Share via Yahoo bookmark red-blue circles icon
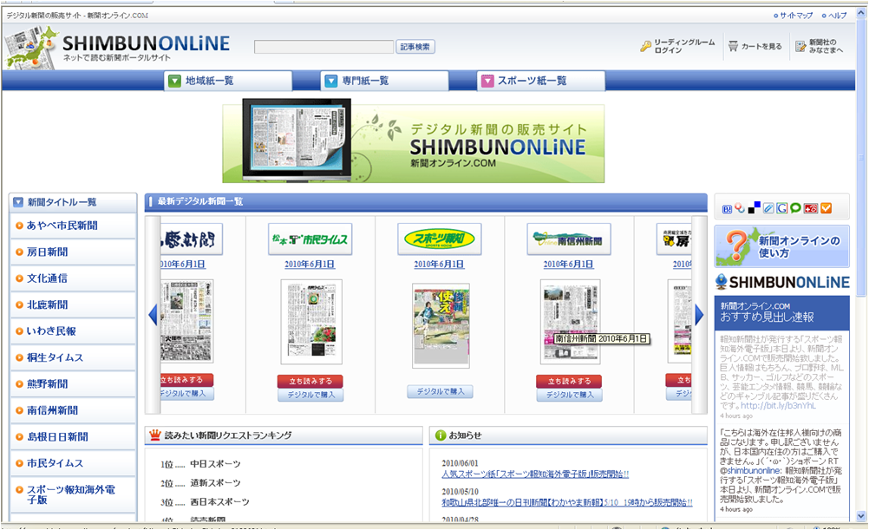The width and height of the screenshot is (869, 530). [740, 208]
